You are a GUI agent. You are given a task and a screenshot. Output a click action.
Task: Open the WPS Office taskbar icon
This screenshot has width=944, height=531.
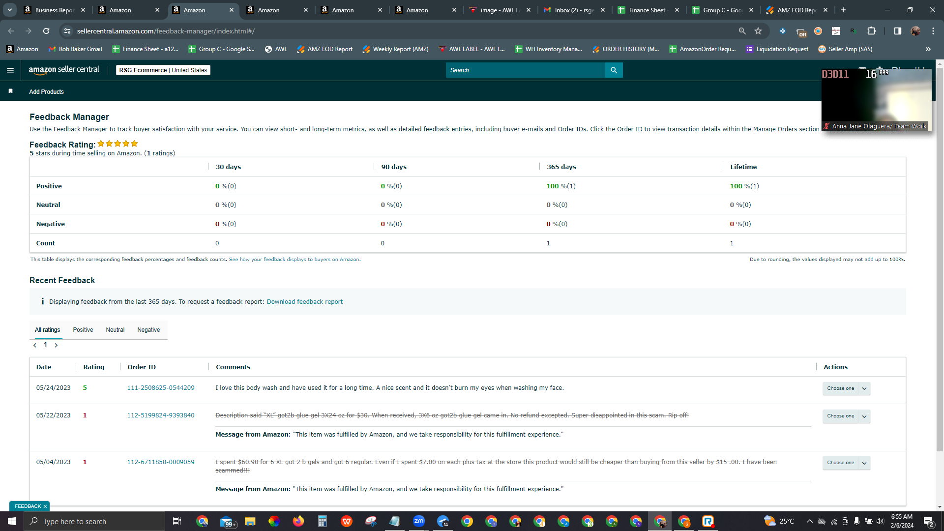[x=347, y=521]
